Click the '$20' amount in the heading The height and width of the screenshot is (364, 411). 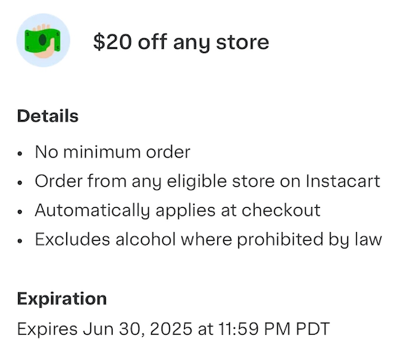point(112,42)
